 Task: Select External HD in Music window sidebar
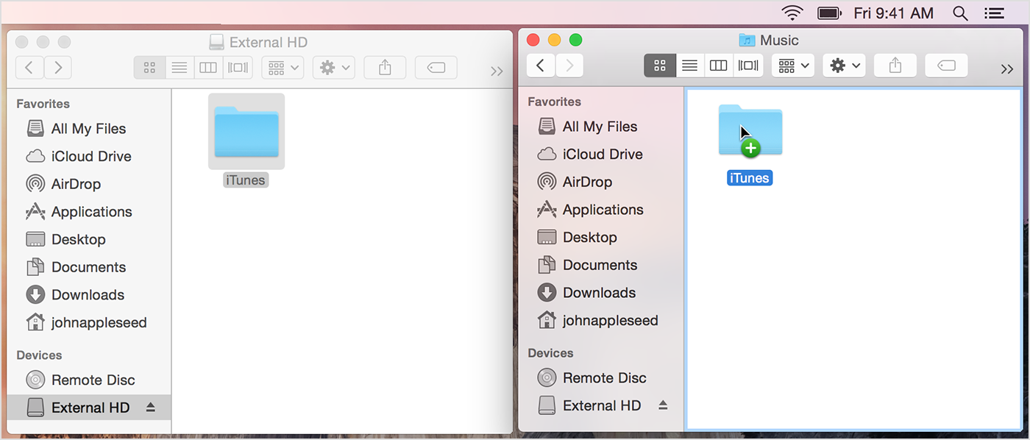[x=601, y=405]
